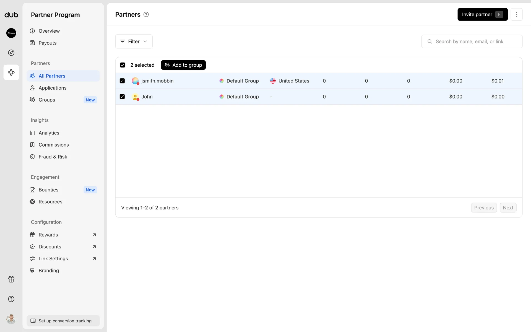Toggle the select-all checkbox beside 2 selected
This screenshot has height=332, width=531.
tap(123, 65)
